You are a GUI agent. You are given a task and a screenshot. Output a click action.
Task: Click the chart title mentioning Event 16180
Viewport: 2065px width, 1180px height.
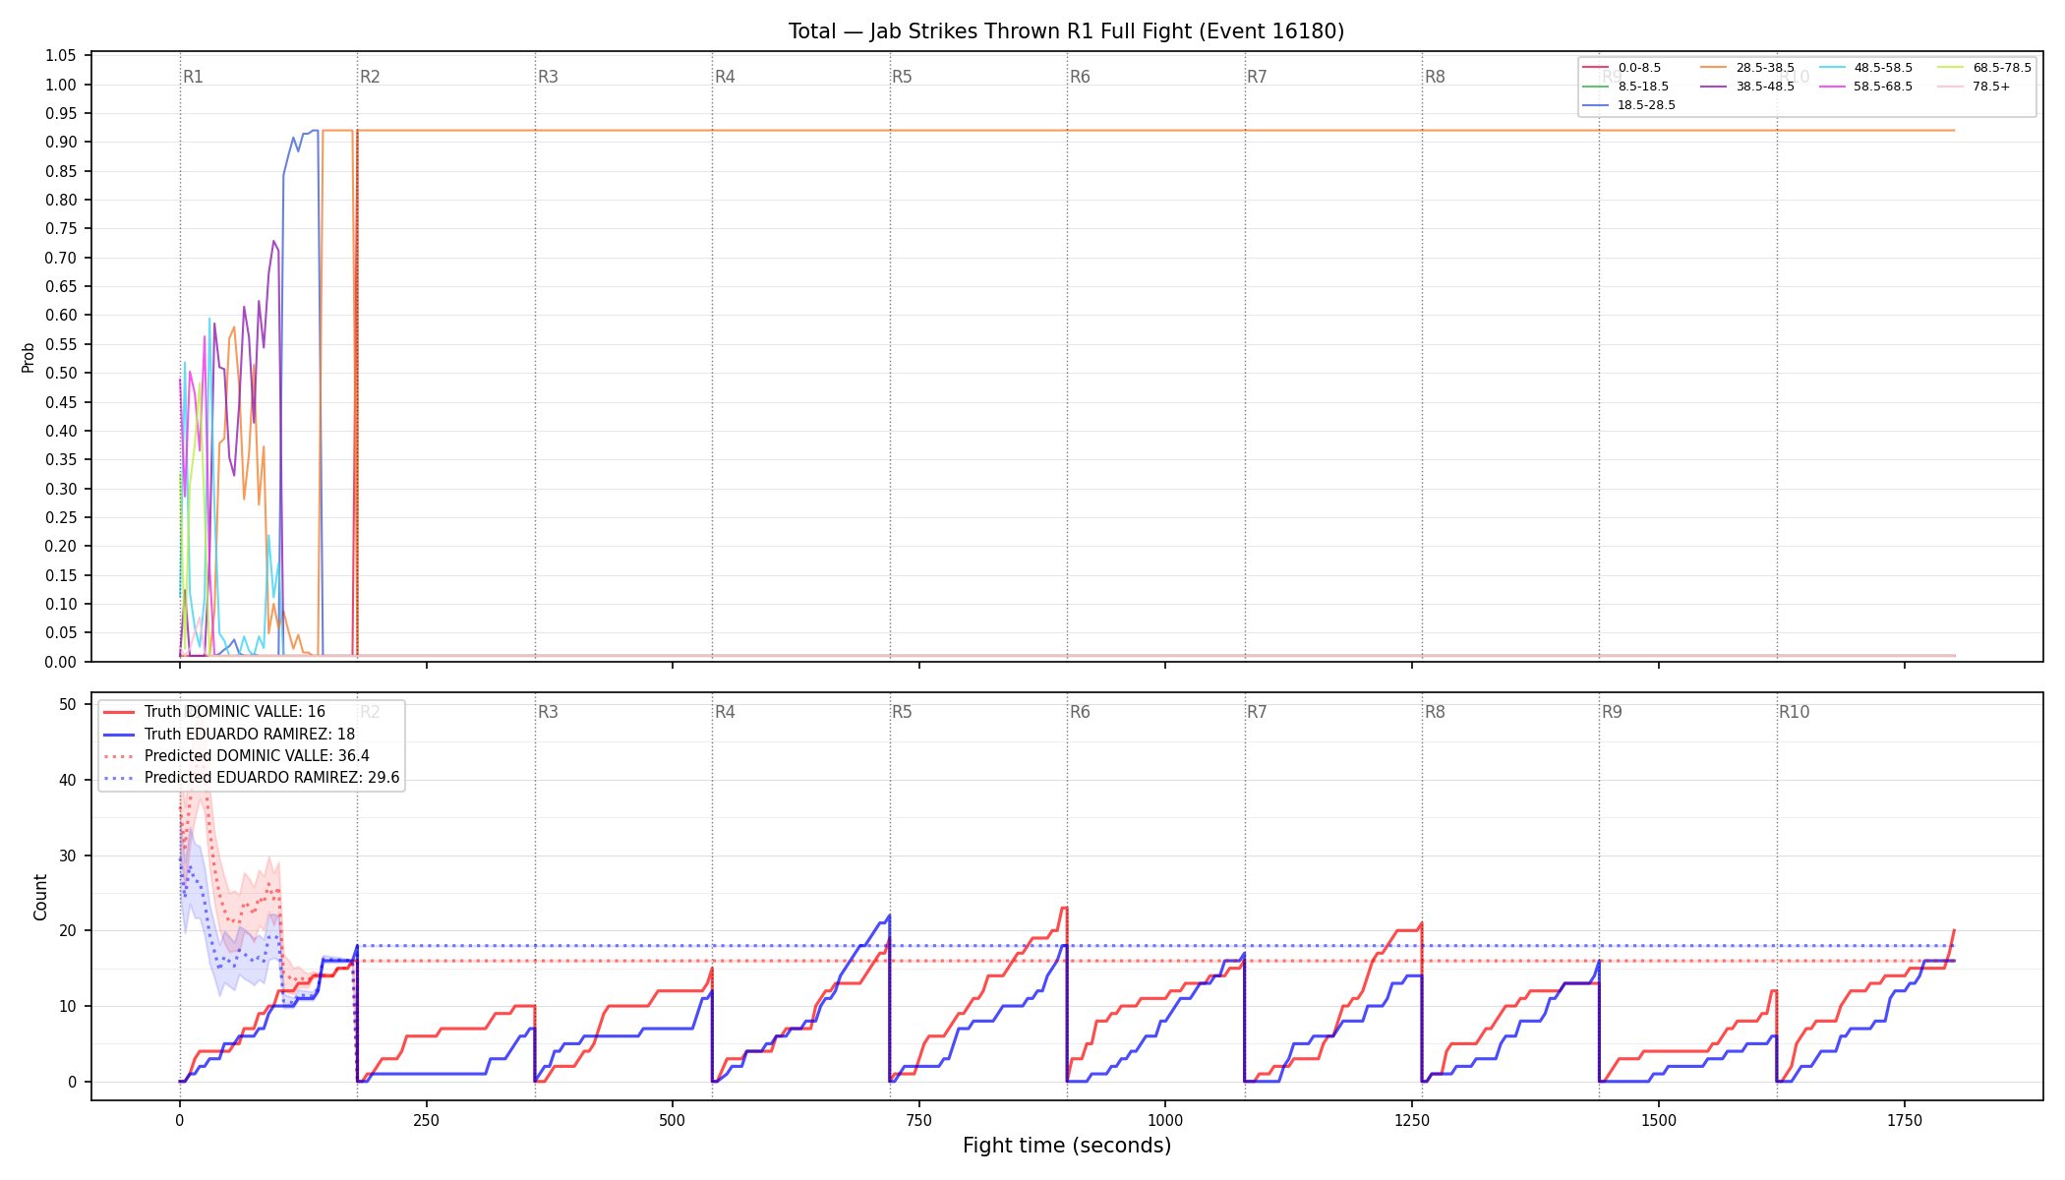[x=1066, y=31]
